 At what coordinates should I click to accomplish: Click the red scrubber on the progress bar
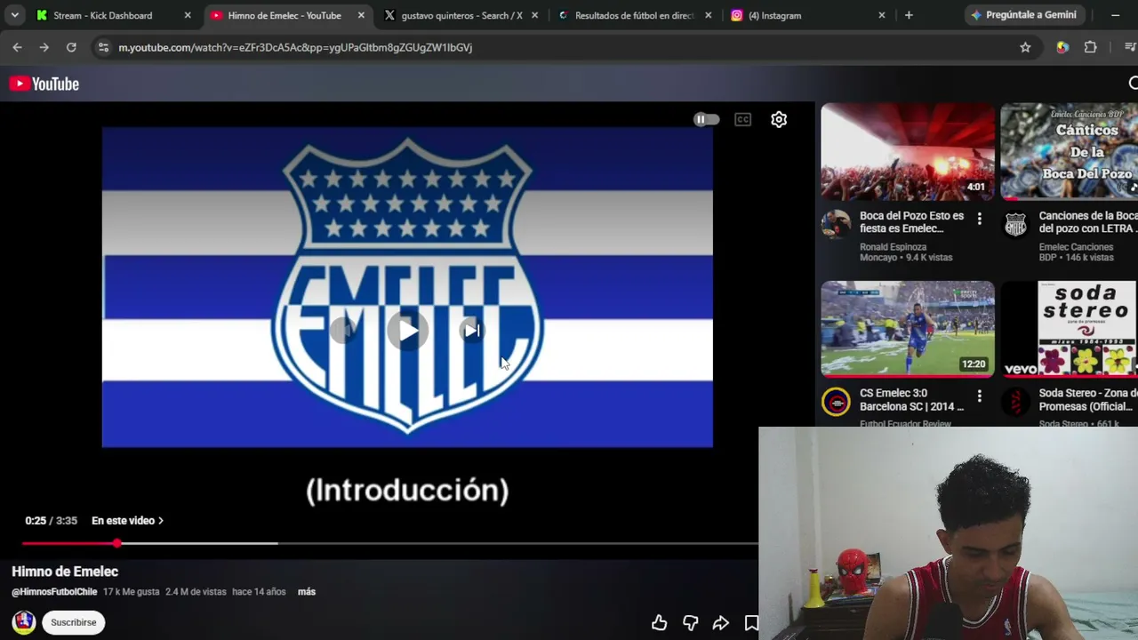(116, 543)
